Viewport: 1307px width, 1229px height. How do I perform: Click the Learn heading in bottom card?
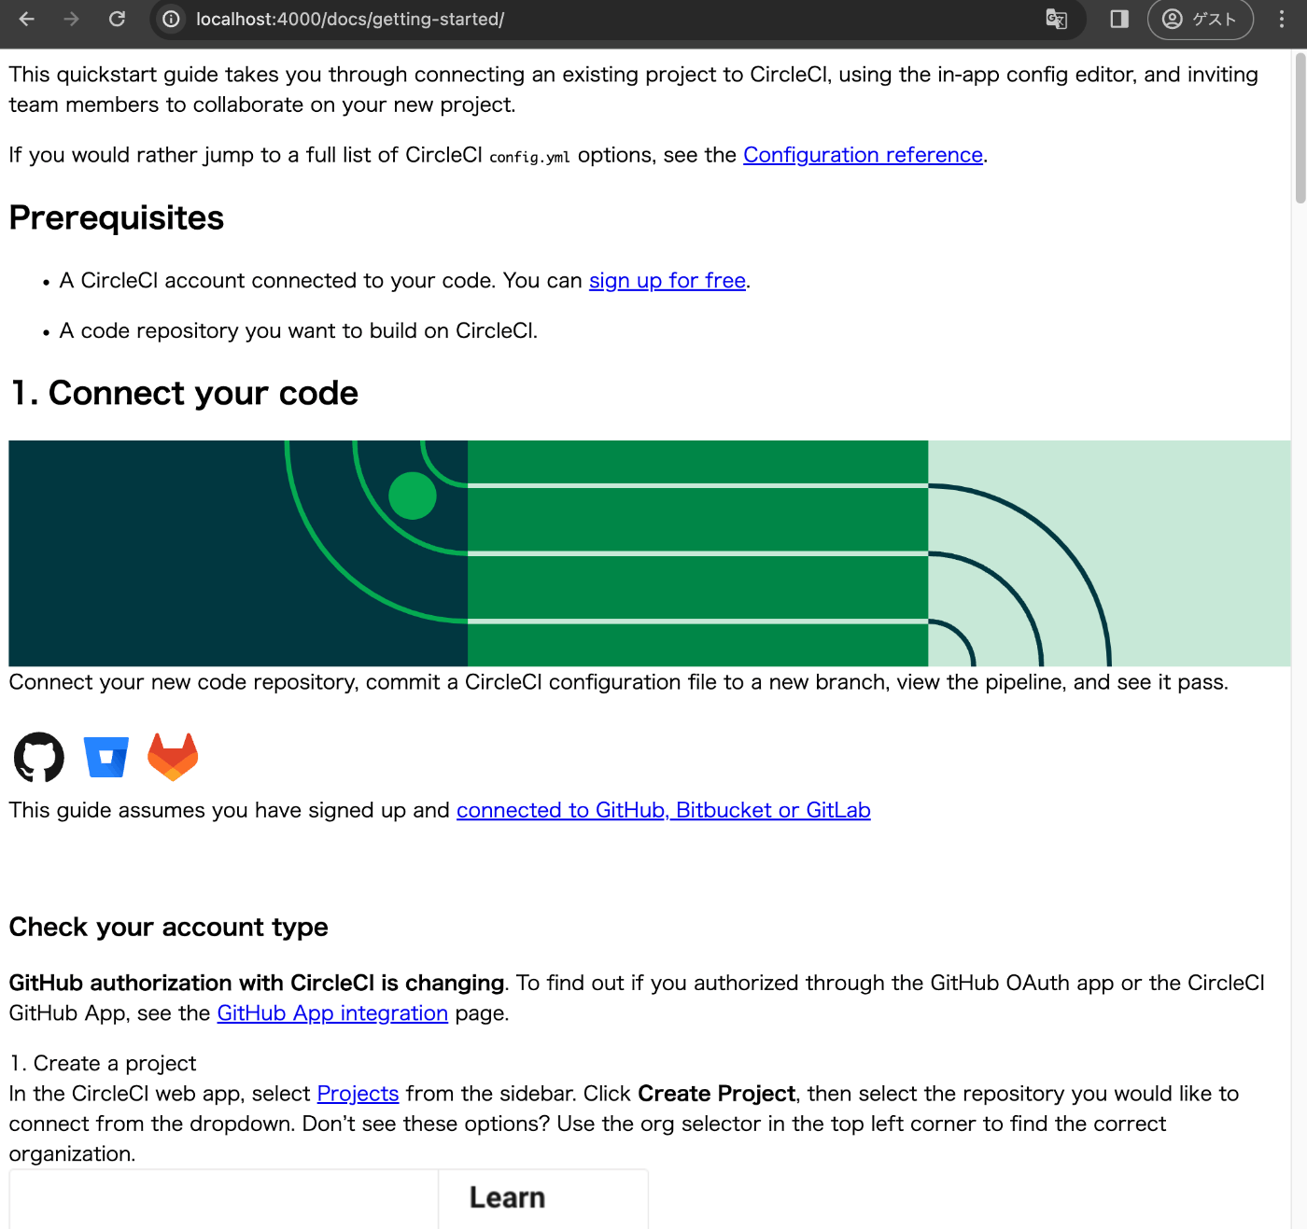tap(507, 1197)
